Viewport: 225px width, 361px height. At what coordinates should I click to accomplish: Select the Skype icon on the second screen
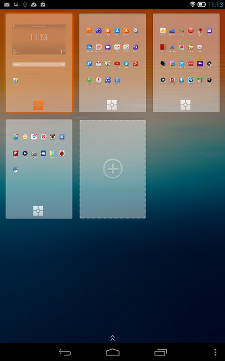pyautogui.click(x=126, y=63)
